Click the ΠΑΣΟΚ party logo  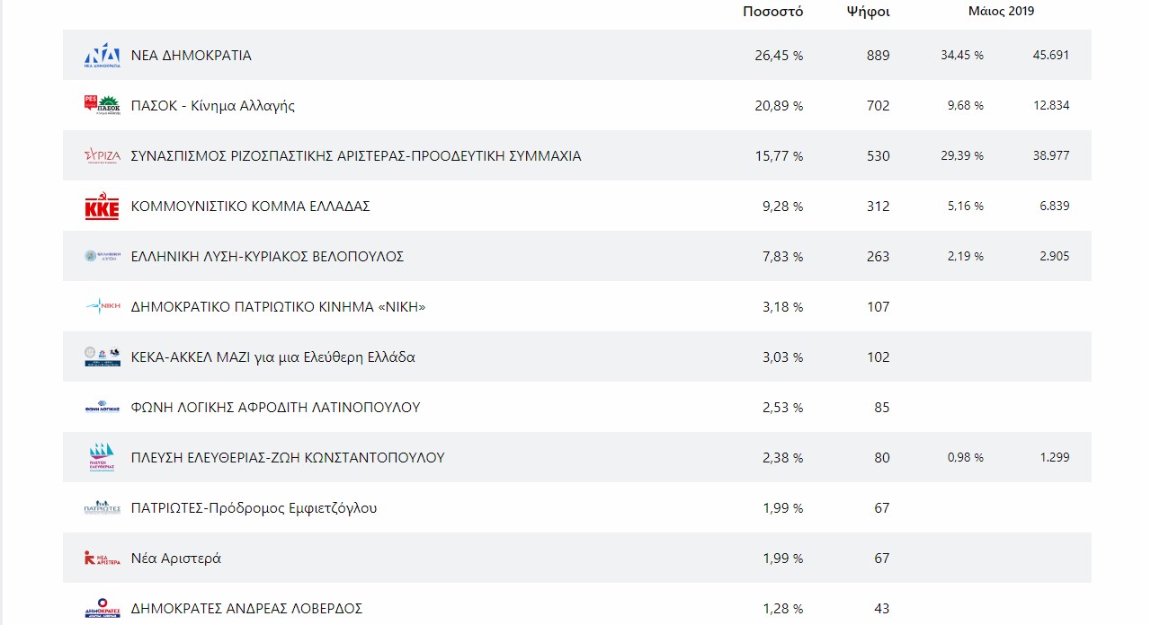102,106
